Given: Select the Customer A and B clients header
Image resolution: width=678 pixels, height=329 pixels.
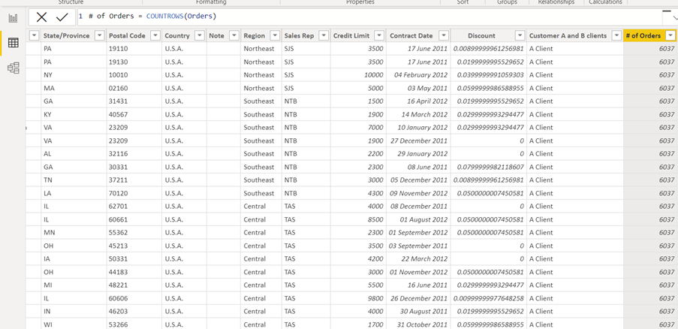Looking at the screenshot, I should click(568, 35).
